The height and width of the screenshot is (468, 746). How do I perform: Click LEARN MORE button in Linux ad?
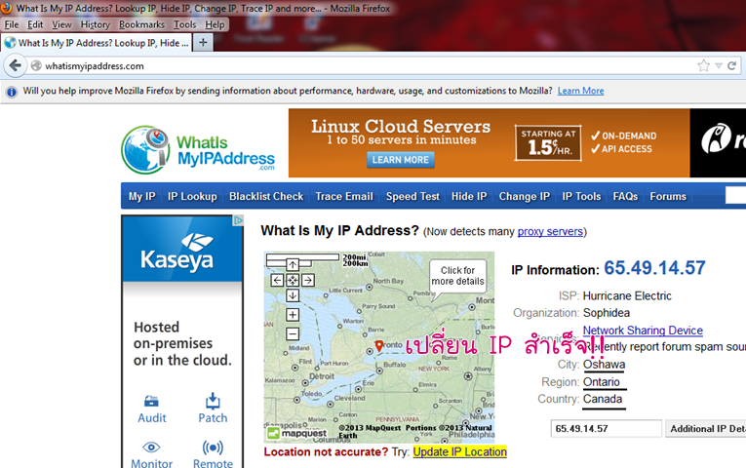(x=401, y=160)
